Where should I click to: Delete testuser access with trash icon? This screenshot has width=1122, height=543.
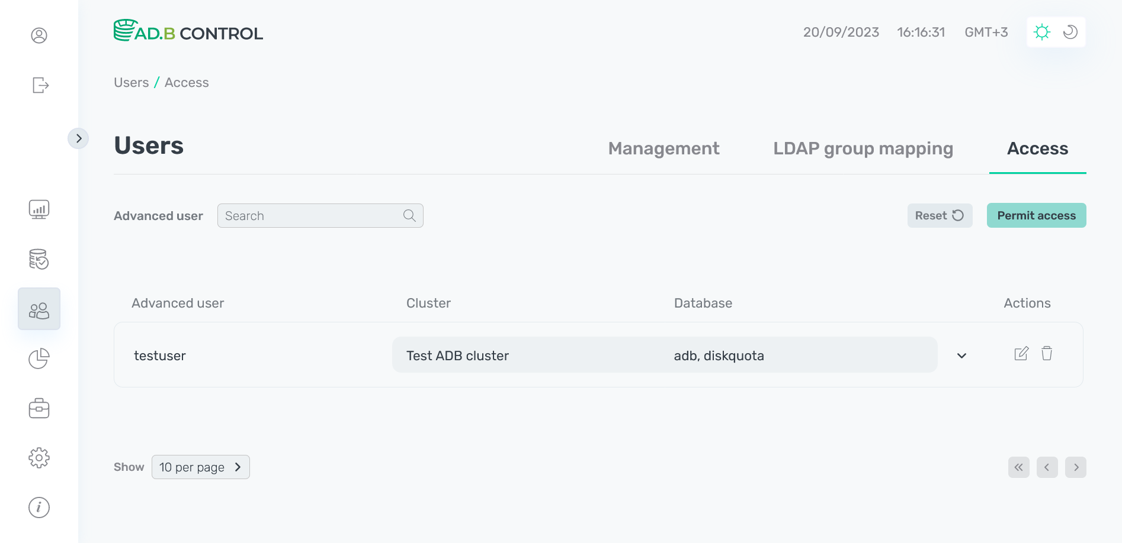(1047, 354)
